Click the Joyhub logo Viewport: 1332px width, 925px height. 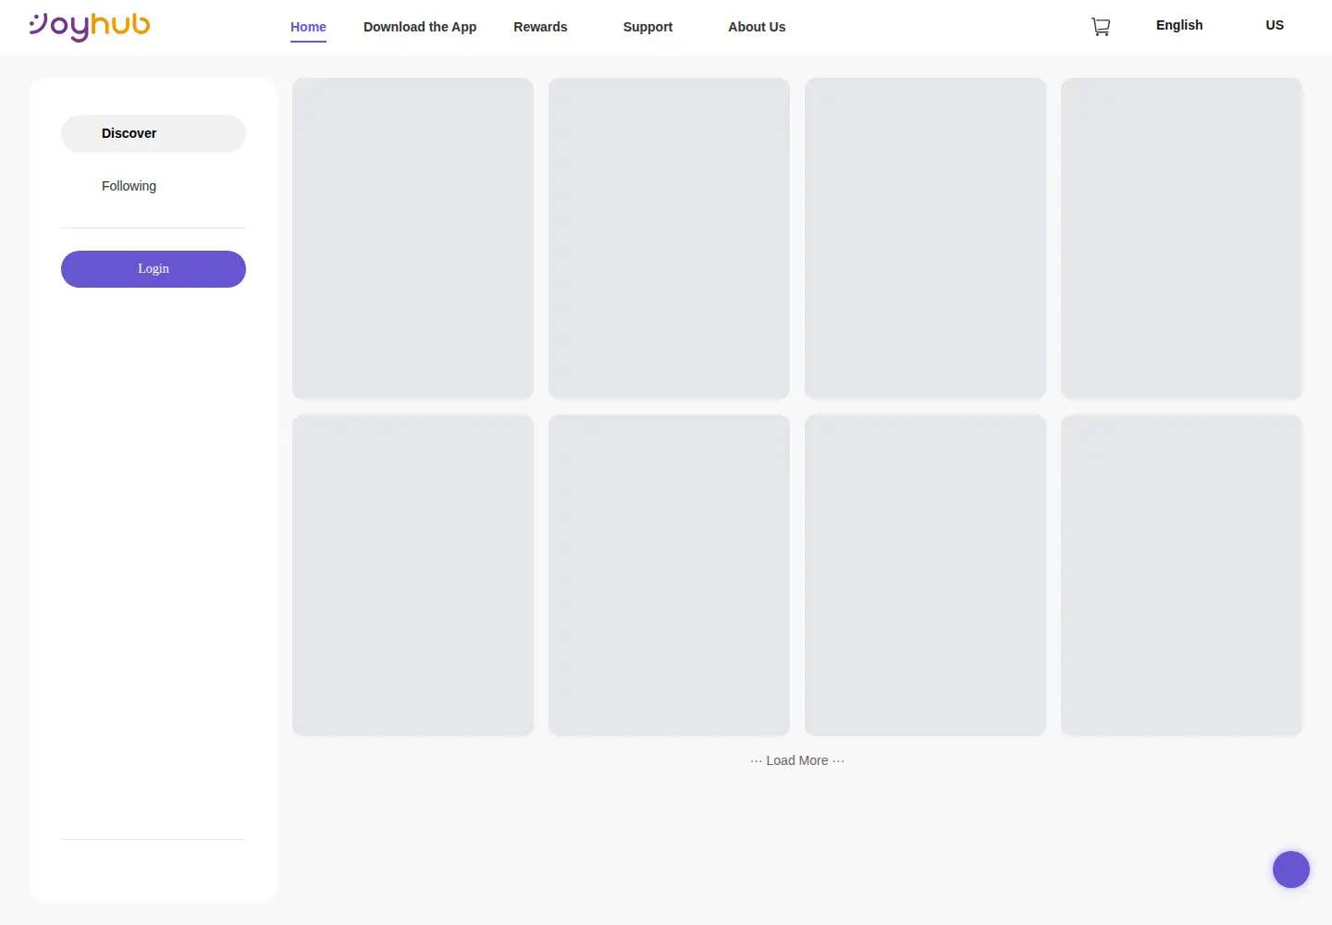tap(90, 27)
